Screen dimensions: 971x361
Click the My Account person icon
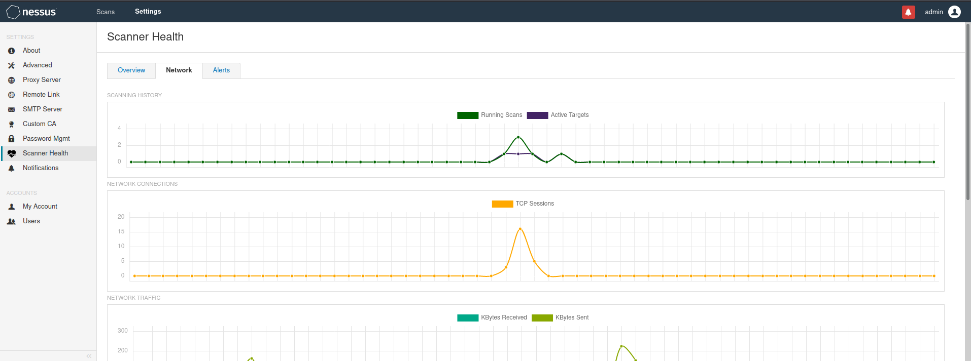11,207
